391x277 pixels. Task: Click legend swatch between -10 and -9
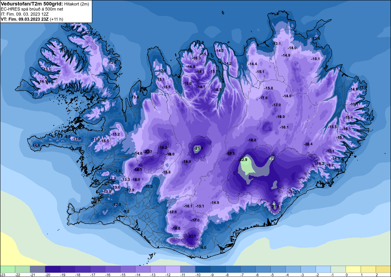[203, 269]
